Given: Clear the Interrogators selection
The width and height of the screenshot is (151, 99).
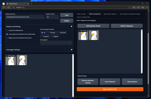Looking at the screenshot, I should coord(67,43).
